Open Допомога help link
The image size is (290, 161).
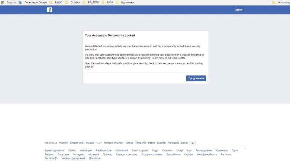pyautogui.click(x=95, y=158)
